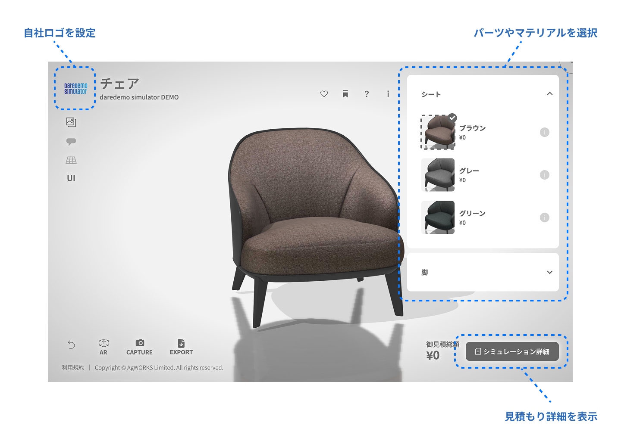621x444 pixels.
Task: Click the info 'i' icon in header
Action: click(388, 94)
